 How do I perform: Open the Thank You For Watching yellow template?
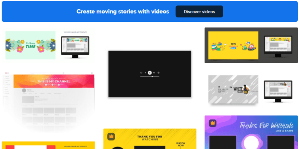[150, 139]
